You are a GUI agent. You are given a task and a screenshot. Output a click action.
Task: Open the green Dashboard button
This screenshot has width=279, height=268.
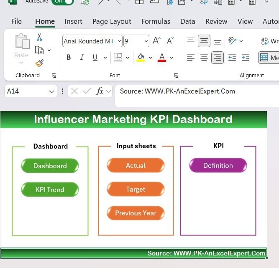coord(50,166)
